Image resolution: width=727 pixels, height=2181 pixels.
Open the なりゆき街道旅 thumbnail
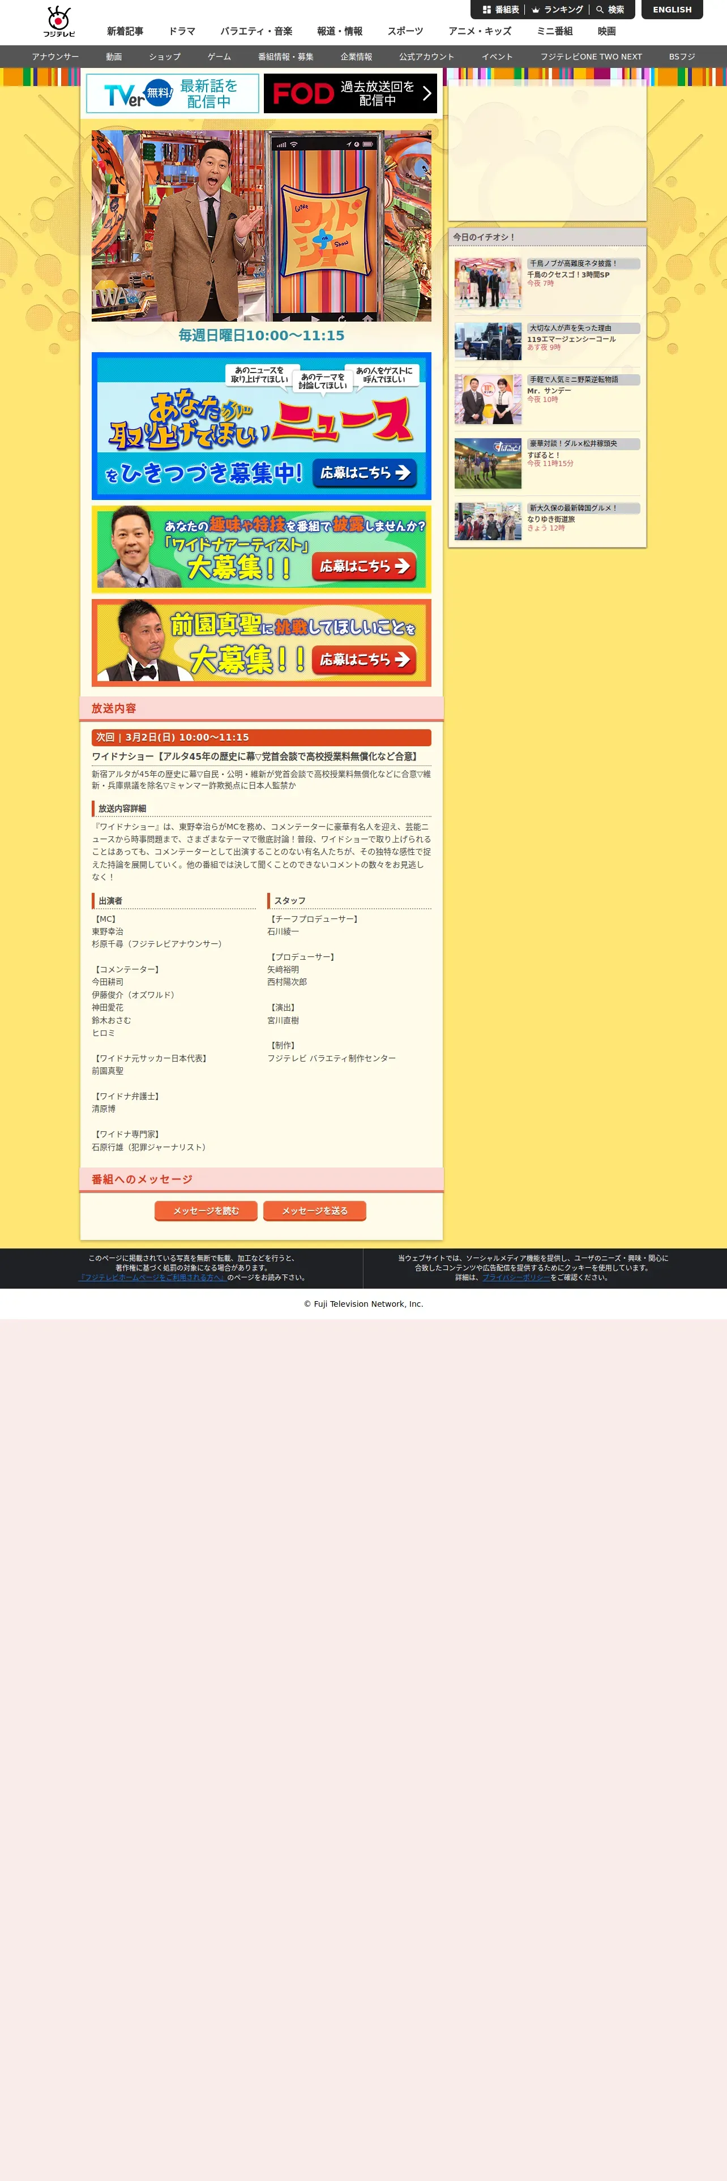click(x=488, y=521)
